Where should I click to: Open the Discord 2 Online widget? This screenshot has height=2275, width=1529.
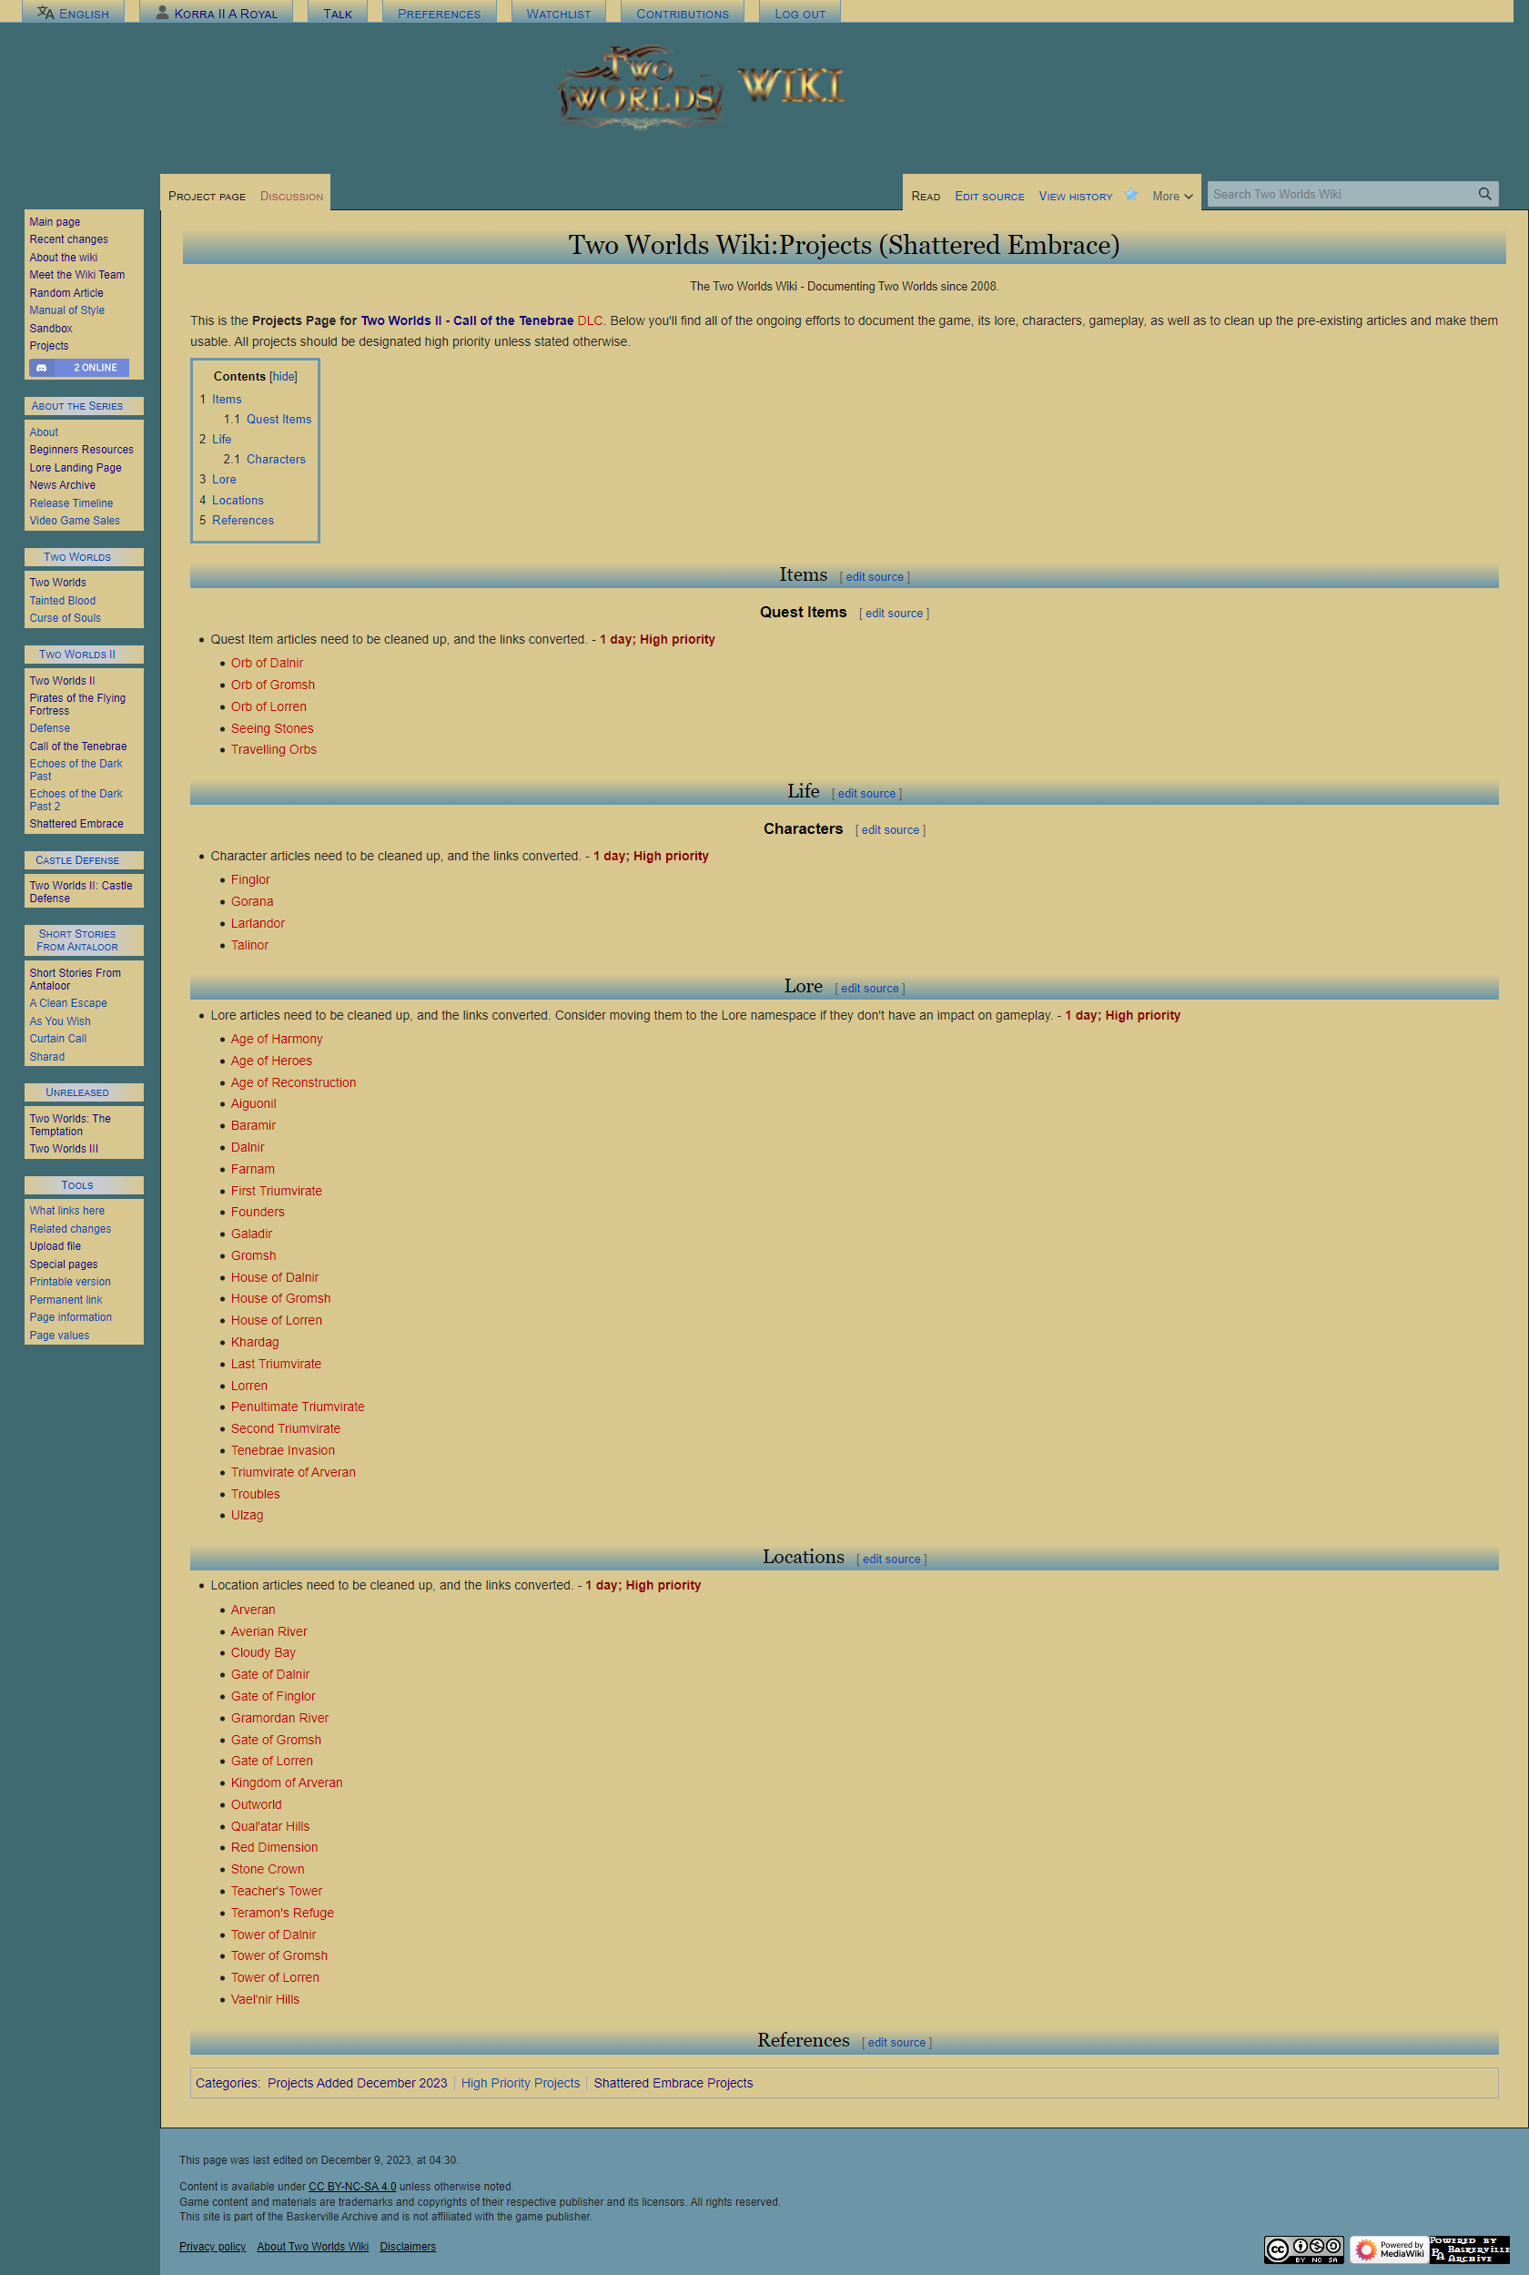[x=79, y=368]
